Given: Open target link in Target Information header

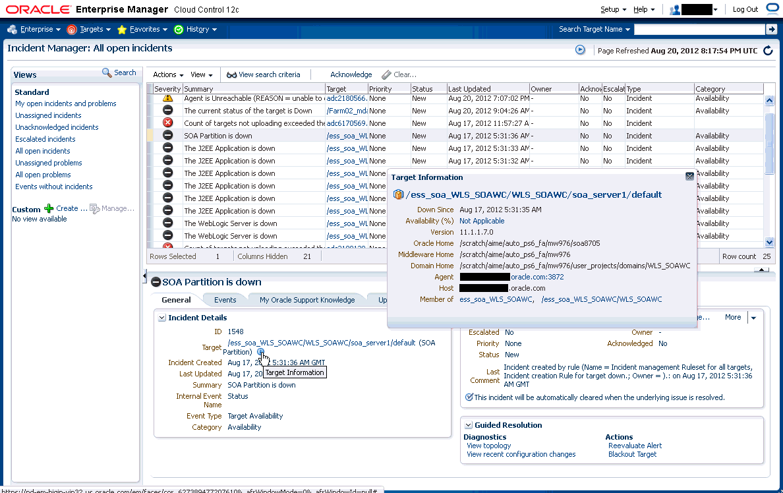Looking at the screenshot, I should pos(534,195).
